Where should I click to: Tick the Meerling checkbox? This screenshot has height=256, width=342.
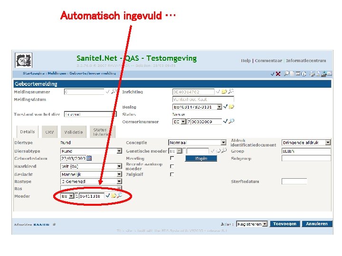[172, 158]
